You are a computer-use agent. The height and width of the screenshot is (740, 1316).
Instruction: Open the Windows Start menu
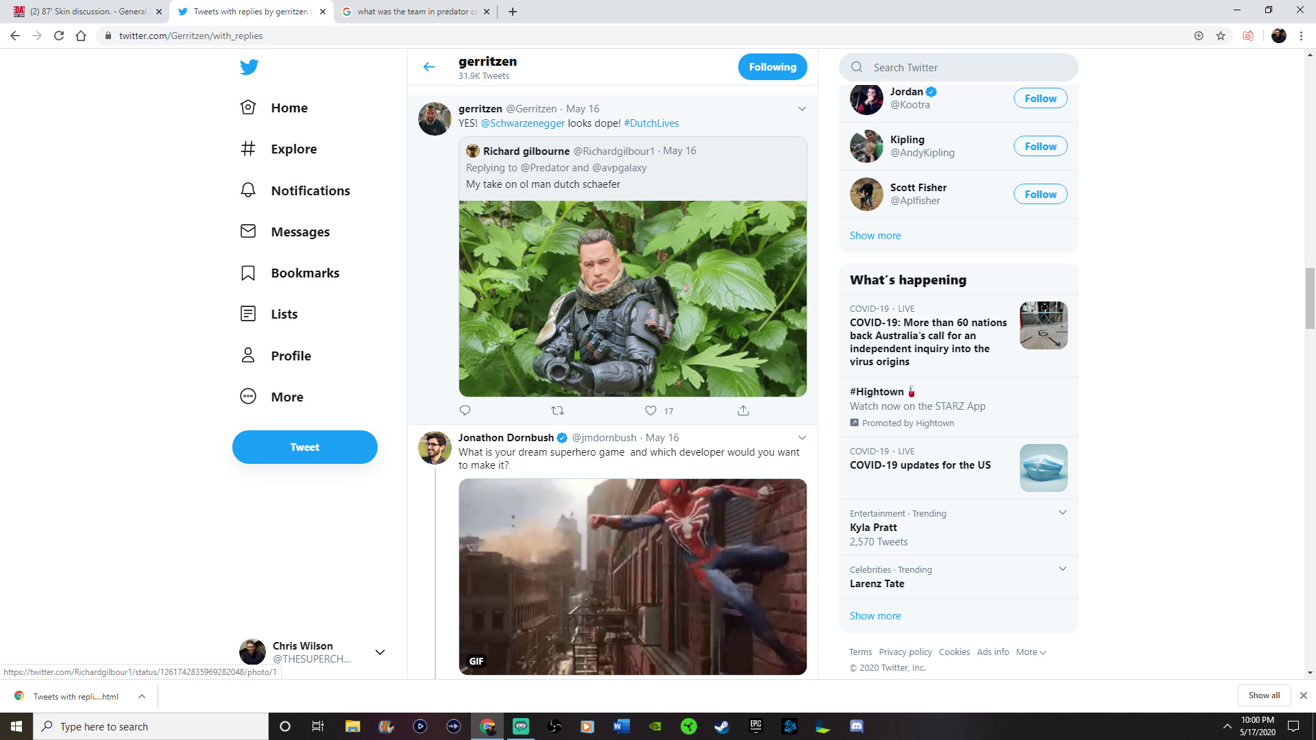[16, 726]
